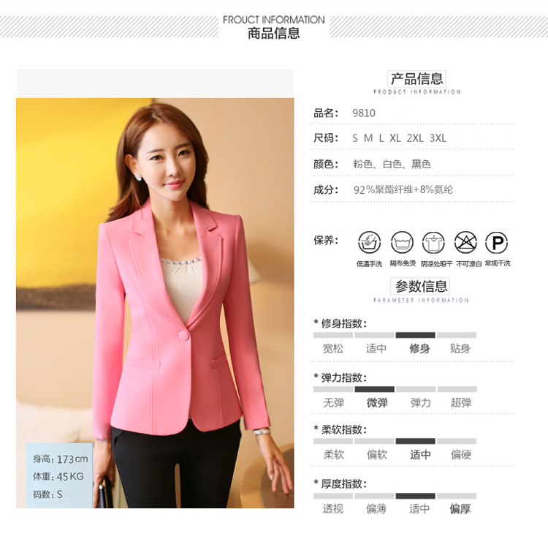Click the pink blazer model photo
Screen dimensions: 548x550
coord(155,303)
